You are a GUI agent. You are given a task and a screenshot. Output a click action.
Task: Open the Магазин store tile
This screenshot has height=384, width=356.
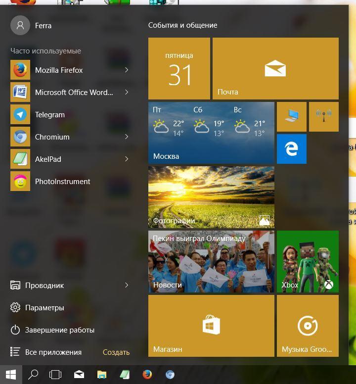point(211,326)
